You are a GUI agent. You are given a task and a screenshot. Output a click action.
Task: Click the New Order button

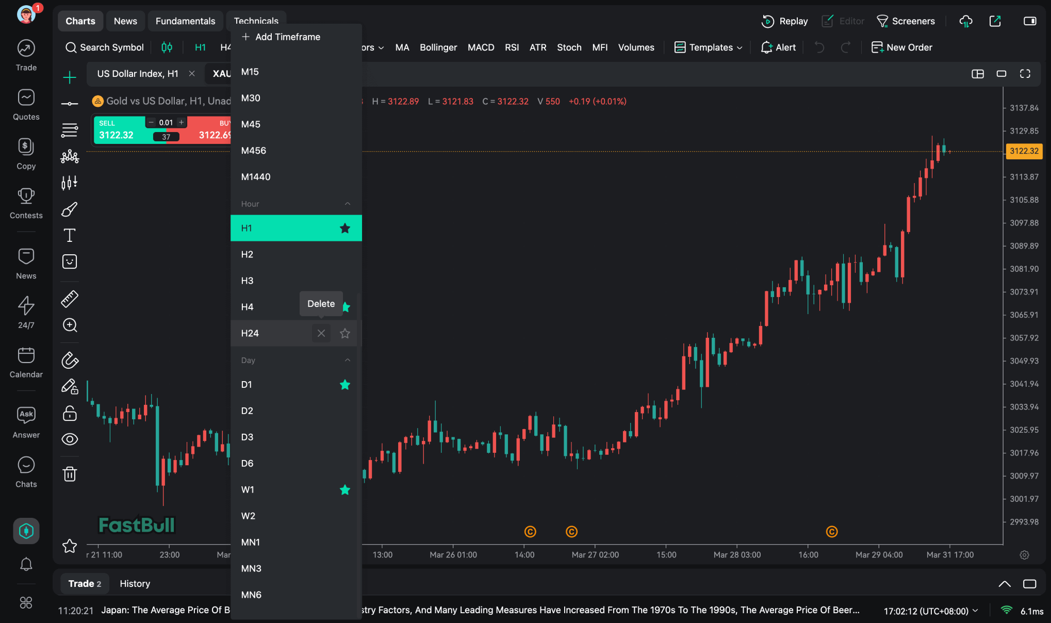tap(902, 47)
